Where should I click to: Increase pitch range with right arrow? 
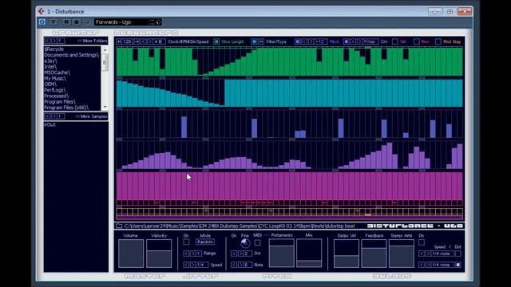pyautogui.click(x=311, y=41)
